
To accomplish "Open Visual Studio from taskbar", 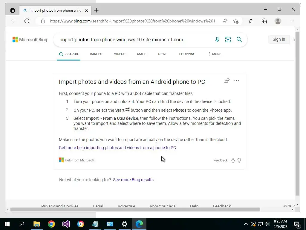I will click(66, 224).
